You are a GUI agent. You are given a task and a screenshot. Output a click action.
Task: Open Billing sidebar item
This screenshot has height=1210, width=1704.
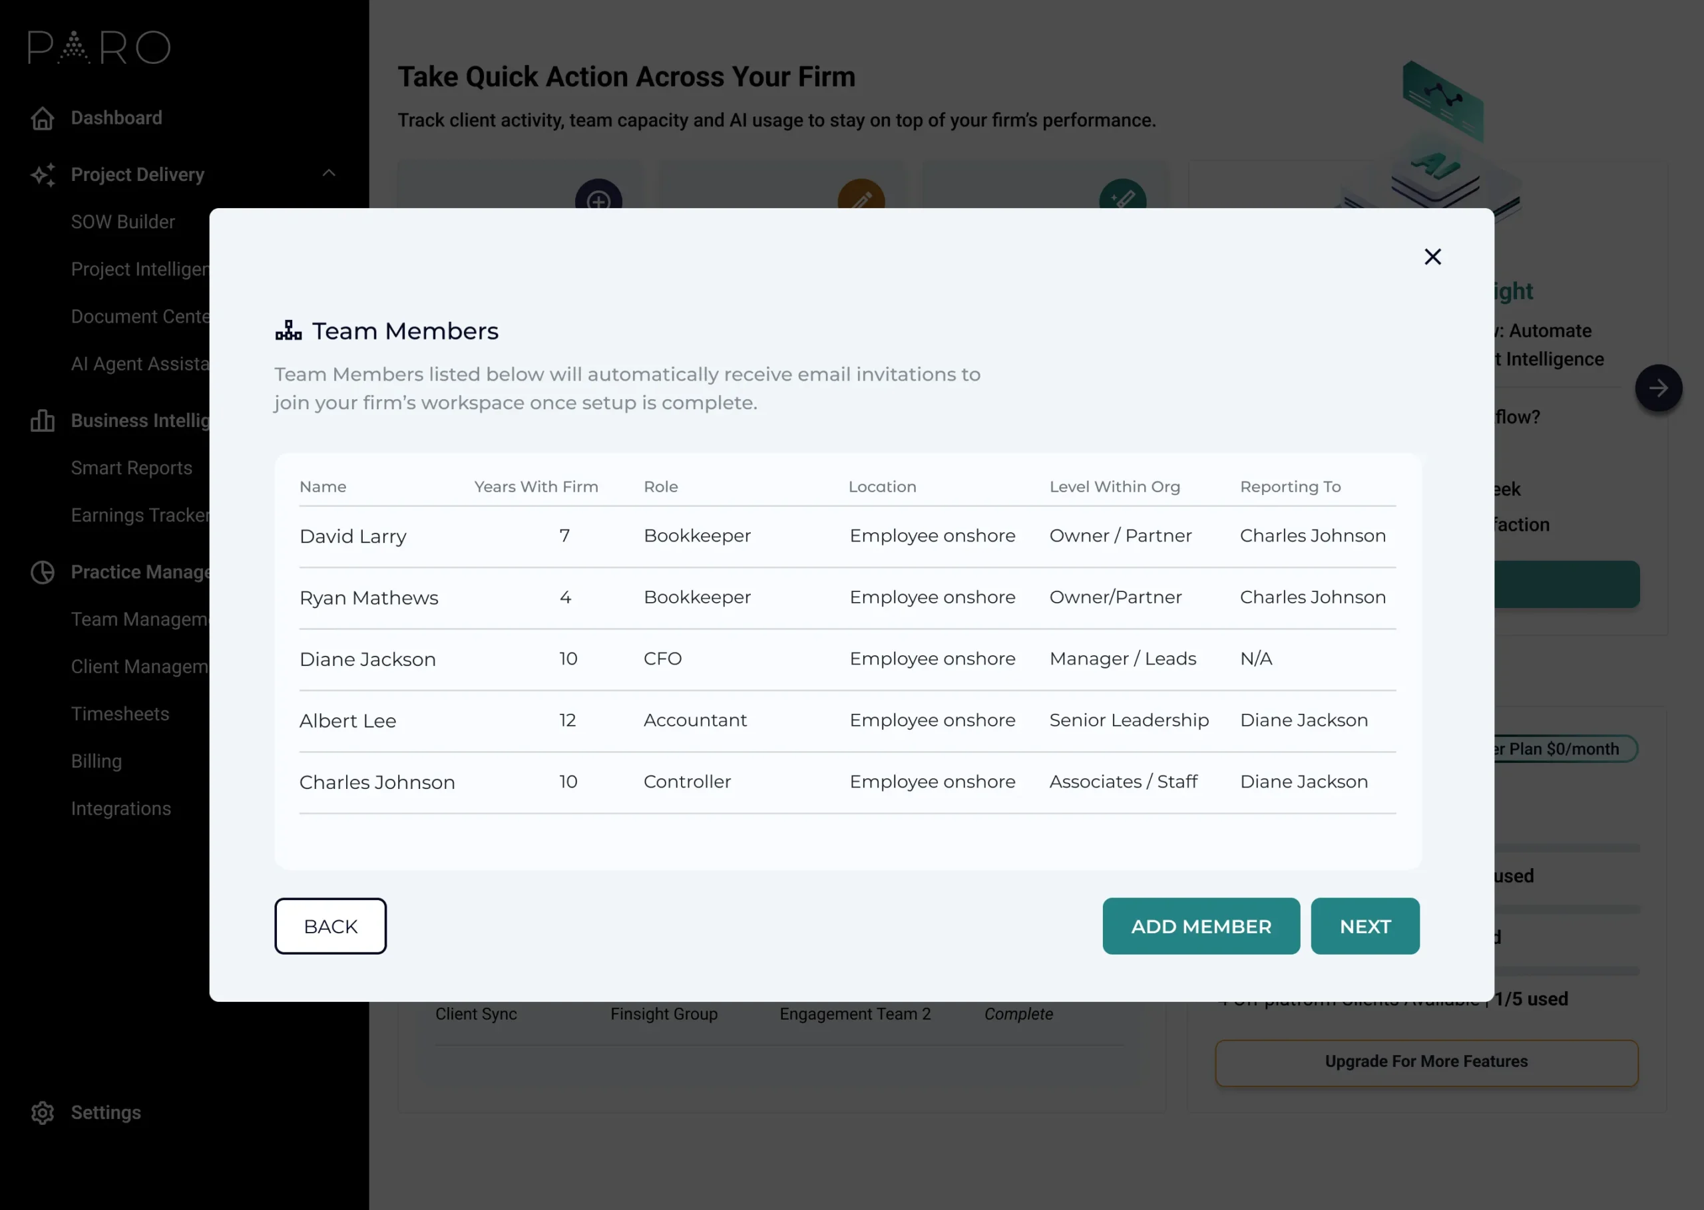(96, 762)
